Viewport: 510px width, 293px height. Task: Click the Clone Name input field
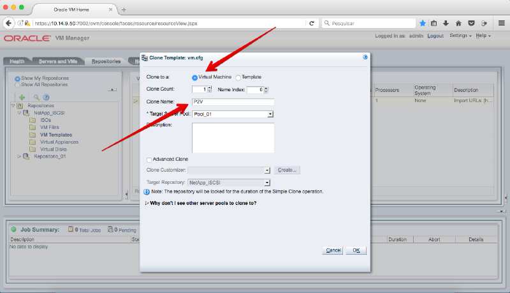click(x=233, y=101)
